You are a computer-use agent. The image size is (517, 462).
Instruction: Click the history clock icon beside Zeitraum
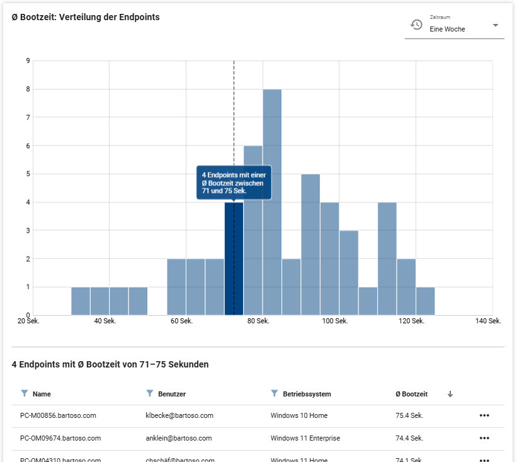pos(416,25)
